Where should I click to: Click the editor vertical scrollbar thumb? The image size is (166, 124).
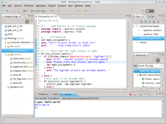(x=128, y=31)
